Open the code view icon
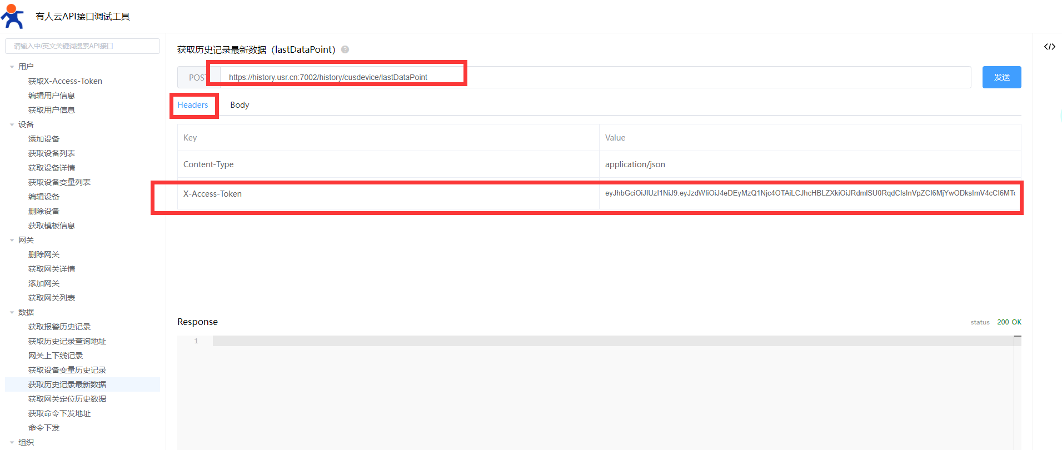Screen dimensions: 1062x450 tap(1049, 47)
